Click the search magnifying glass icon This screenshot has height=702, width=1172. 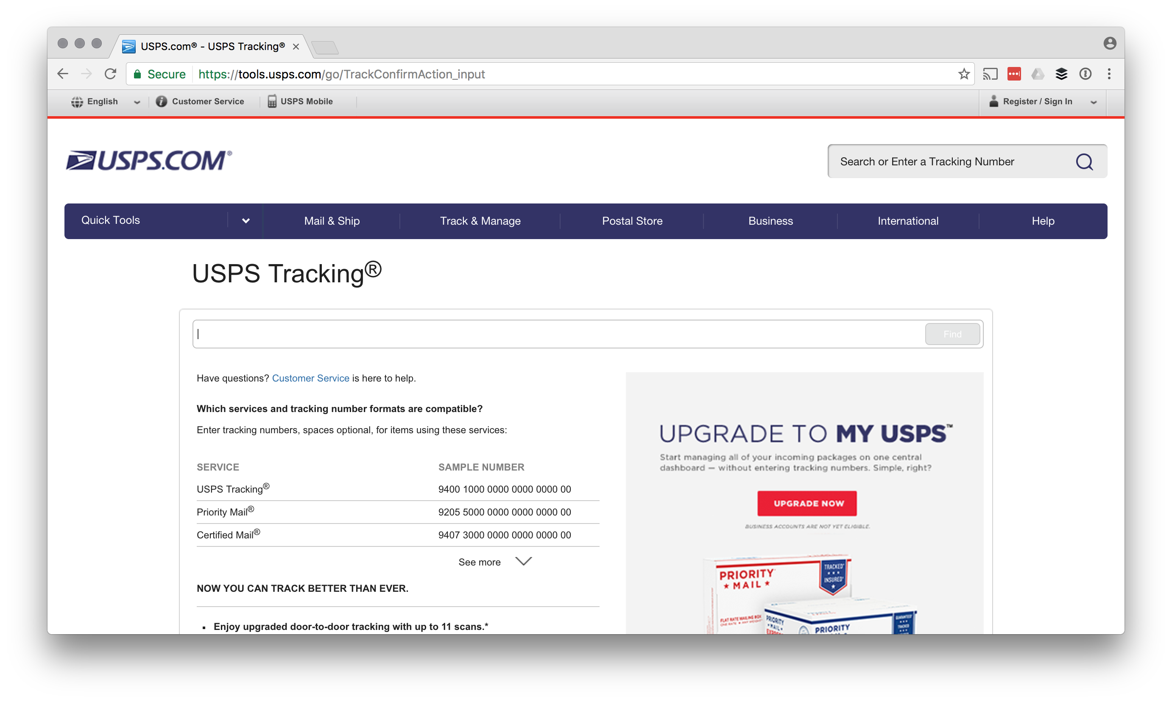pyautogui.click(x=1085, y=161)
